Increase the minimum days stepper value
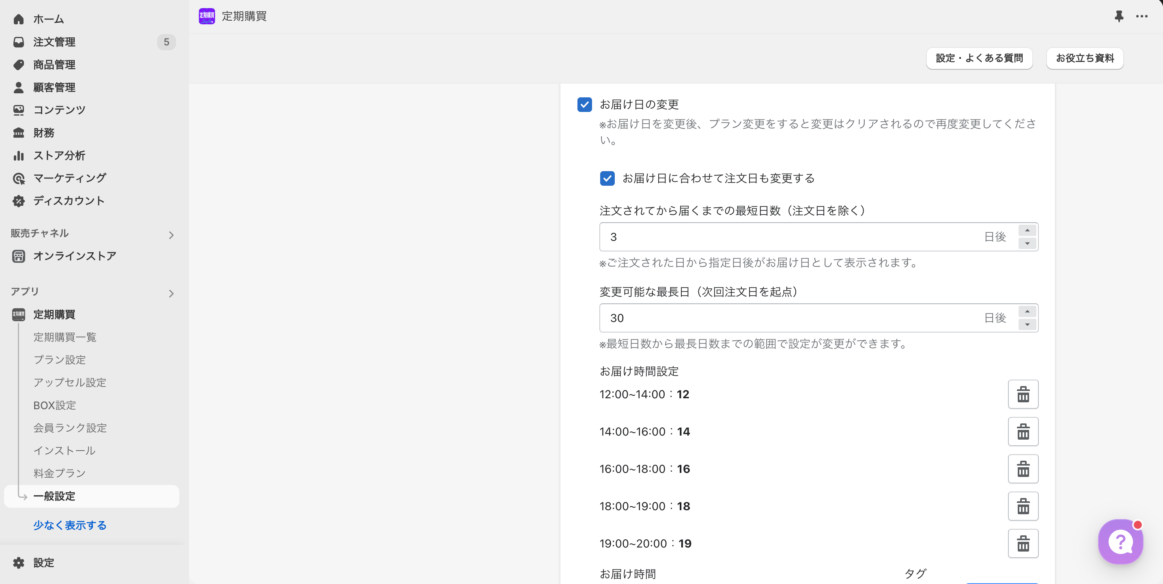The height and width of the screenshot is (584, 1163). [x=1027, y=231]
